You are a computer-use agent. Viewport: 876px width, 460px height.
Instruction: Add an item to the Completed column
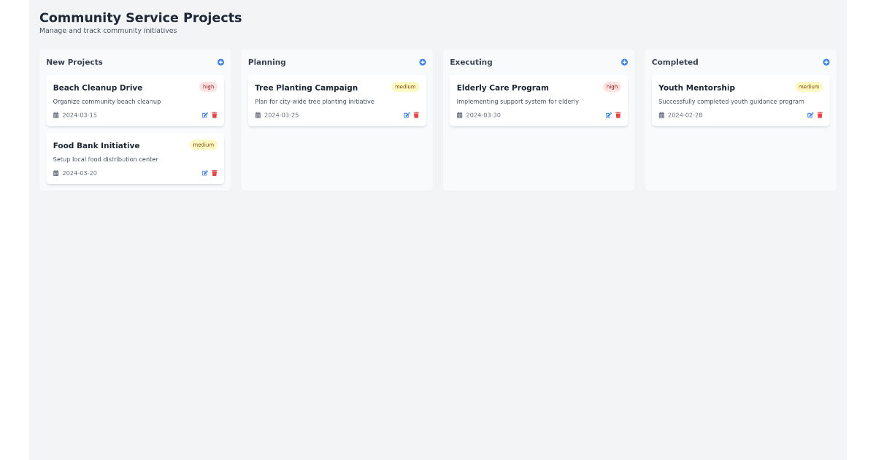826,62
